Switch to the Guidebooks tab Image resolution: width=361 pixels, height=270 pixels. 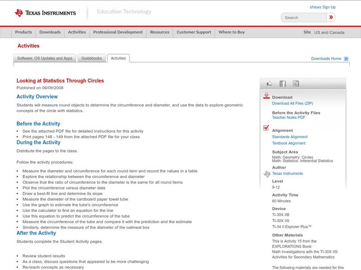[x=92, y=58]
